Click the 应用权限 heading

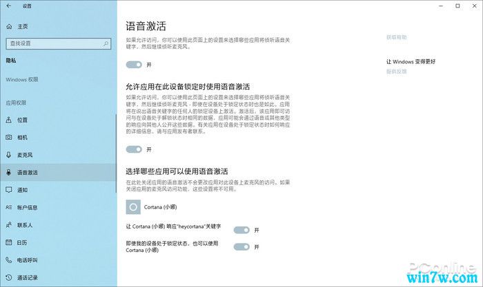pyautogui.click(x=16, y=103)
